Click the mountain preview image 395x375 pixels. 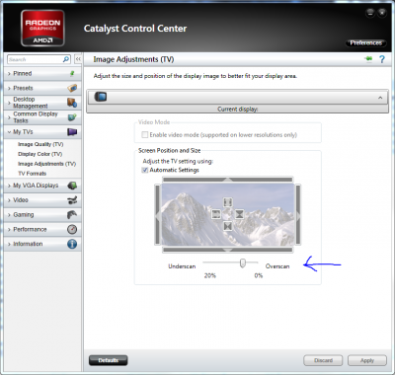[x=228, y=214]
